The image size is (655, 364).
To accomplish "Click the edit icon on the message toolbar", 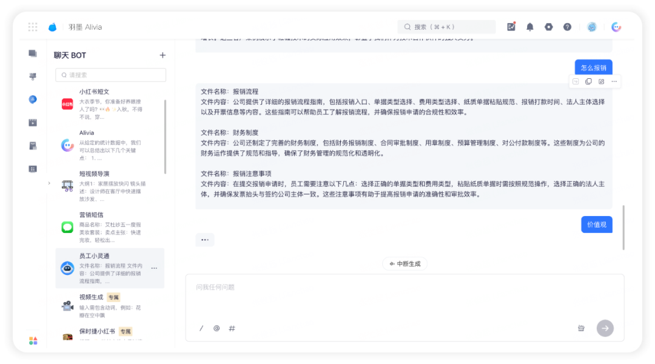I will [x=601, y=81].
